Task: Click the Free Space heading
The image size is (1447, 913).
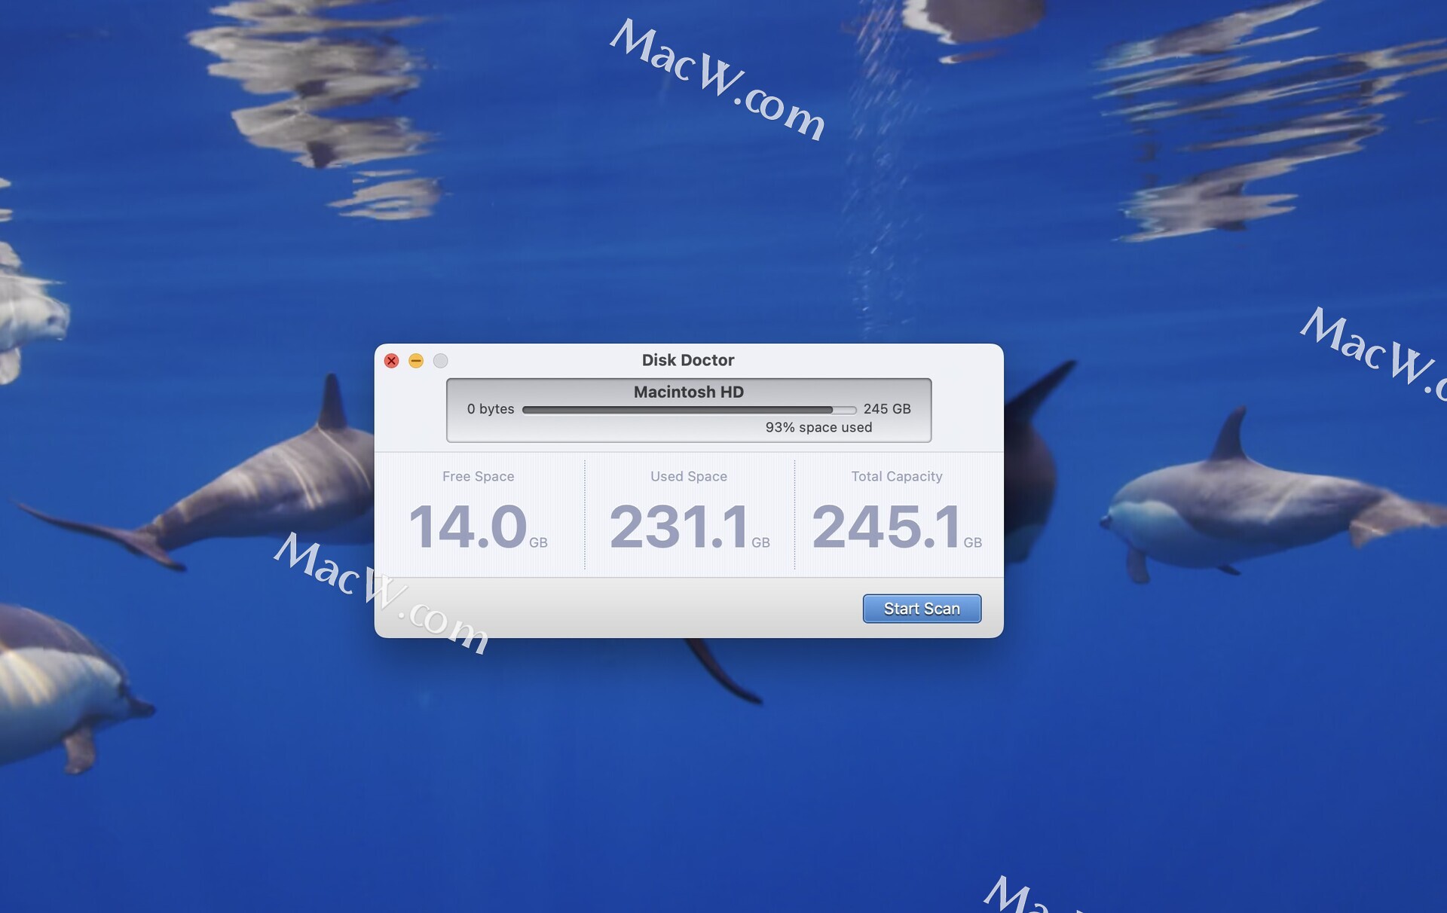Action: [x=478, y=476]
